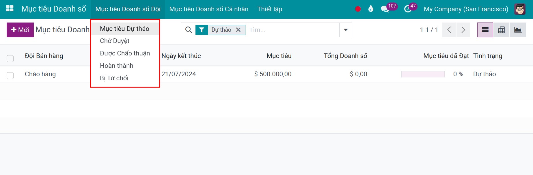Open messages with 107 badge
533x175 pixels.
tap(389, 8)
